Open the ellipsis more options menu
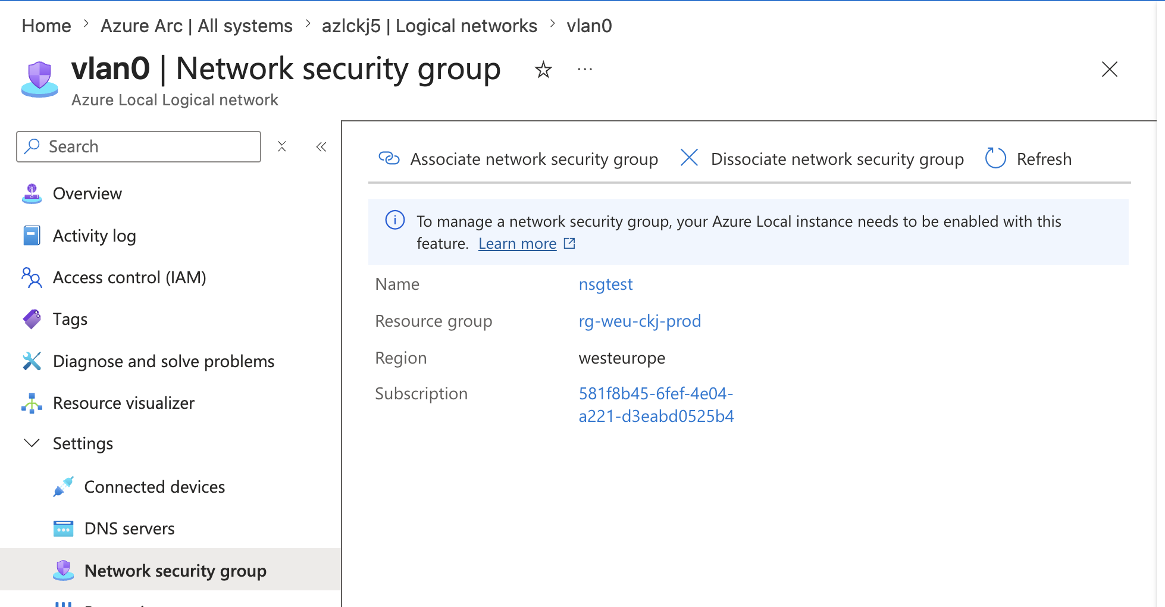This screenshot has width=1165, height=607. pos(585,70)
